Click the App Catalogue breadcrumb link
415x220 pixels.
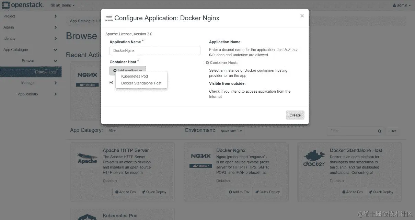pyautogui.click(x=82, y=21)
